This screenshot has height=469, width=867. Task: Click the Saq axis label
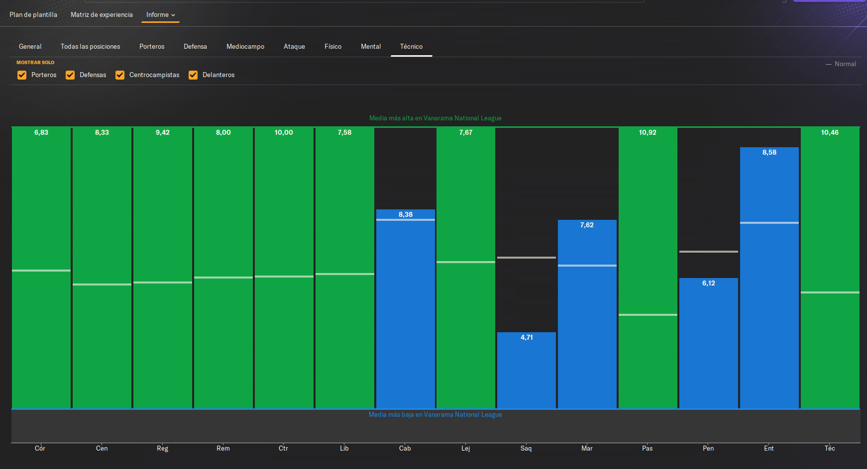tap(526, 449)
